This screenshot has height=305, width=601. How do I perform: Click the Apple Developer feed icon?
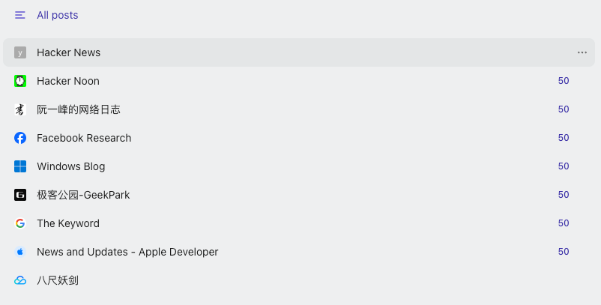tap(20, 252)
